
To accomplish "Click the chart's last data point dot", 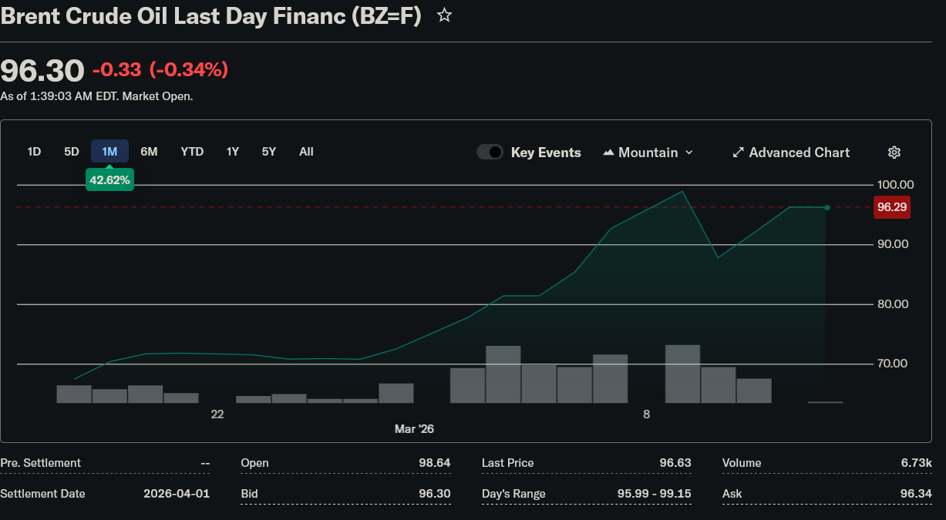I will (826, 208).
